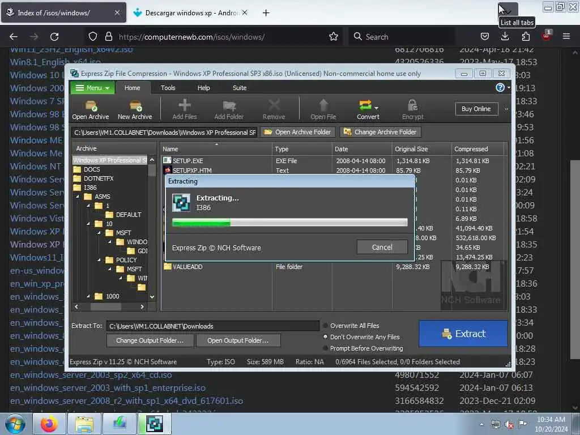Screen dimensions: 580x435
Task: Select Don't Overwrite Any Files option
Action: 361,337
